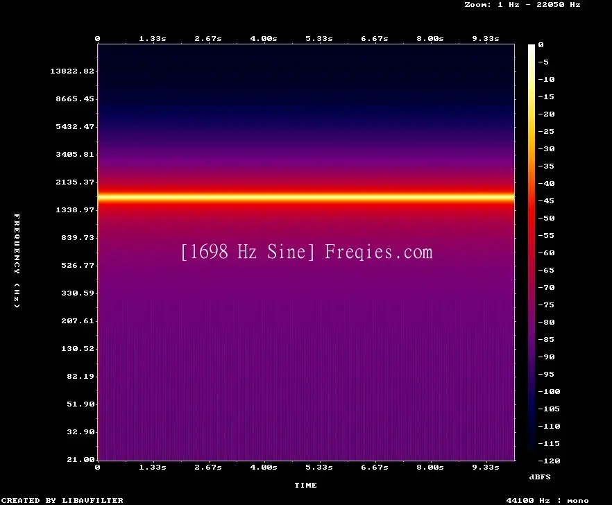Click the 82.19 frequency axis label
612x505 pixels.
click(x=80, y=376)
